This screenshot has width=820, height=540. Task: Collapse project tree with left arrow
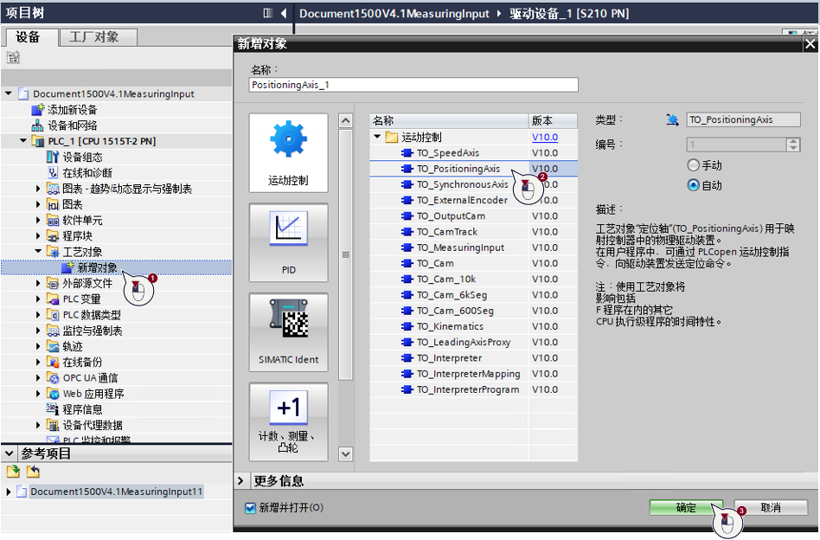click(284, 13)
